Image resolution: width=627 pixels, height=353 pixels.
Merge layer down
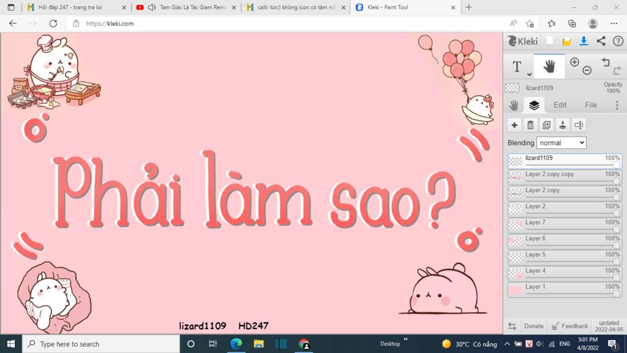[563, 125]
